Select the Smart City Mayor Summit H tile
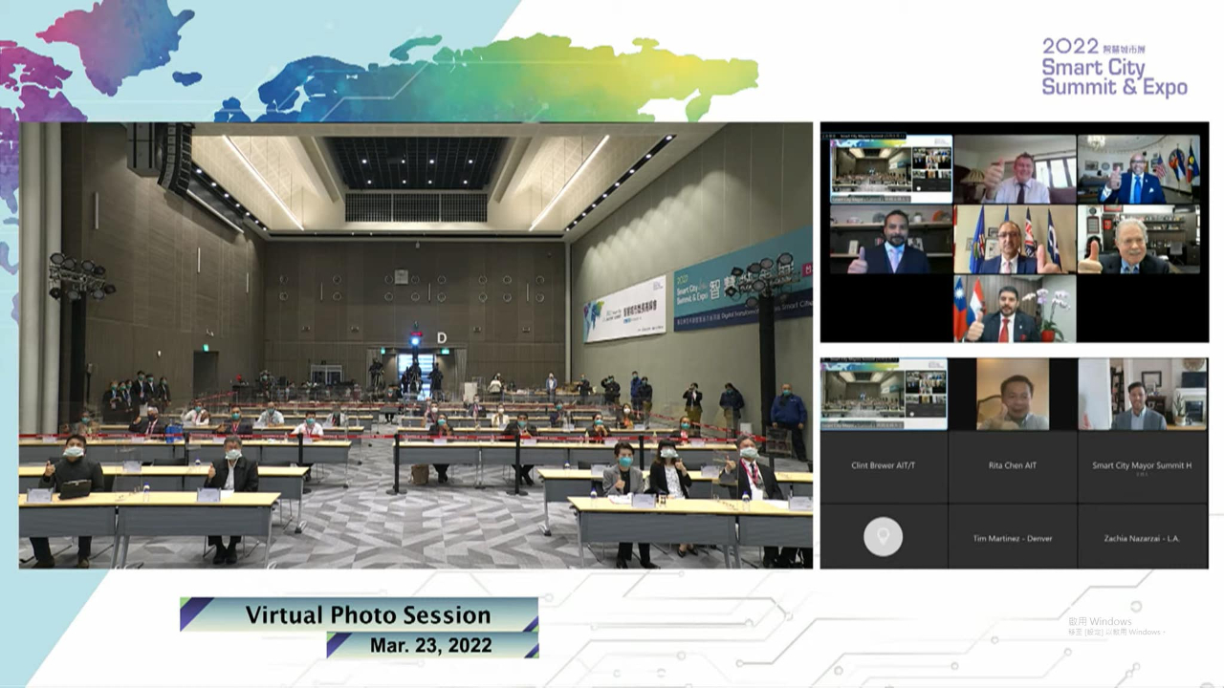 (x=1142, y=466)
